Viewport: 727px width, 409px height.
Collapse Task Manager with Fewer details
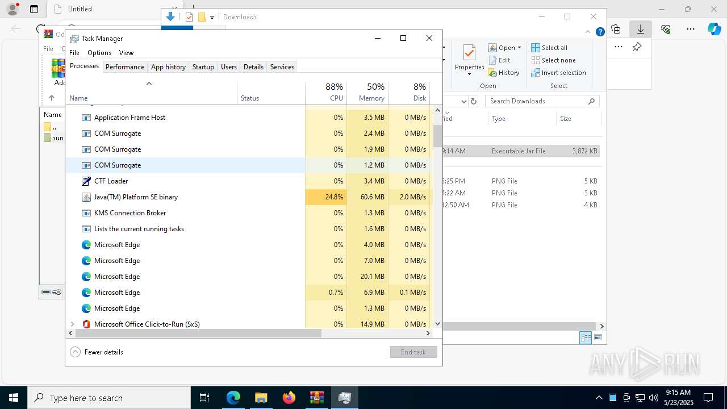click(x=97, y=352)
